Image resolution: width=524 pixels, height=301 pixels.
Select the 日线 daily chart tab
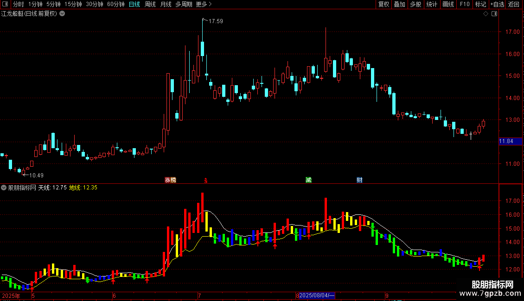[134, 4]
